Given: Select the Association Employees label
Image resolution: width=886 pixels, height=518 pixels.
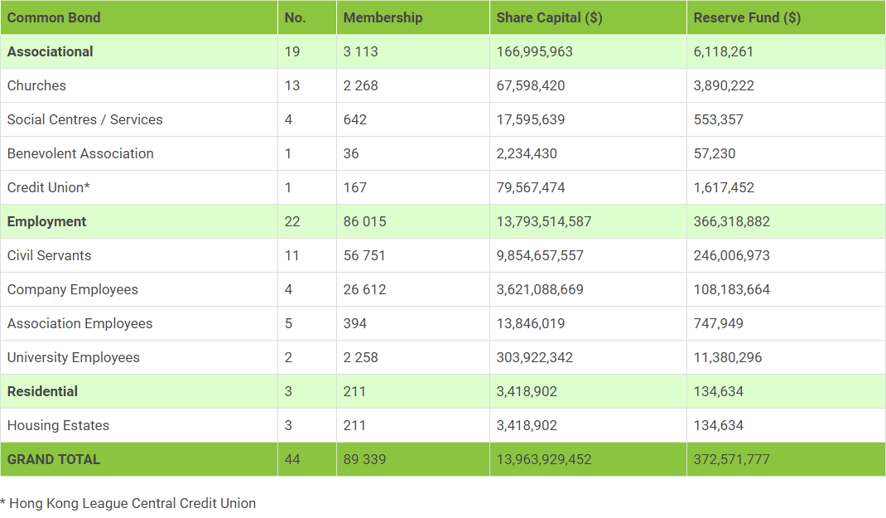Looking at the screenshot, I should click(79, 323).
